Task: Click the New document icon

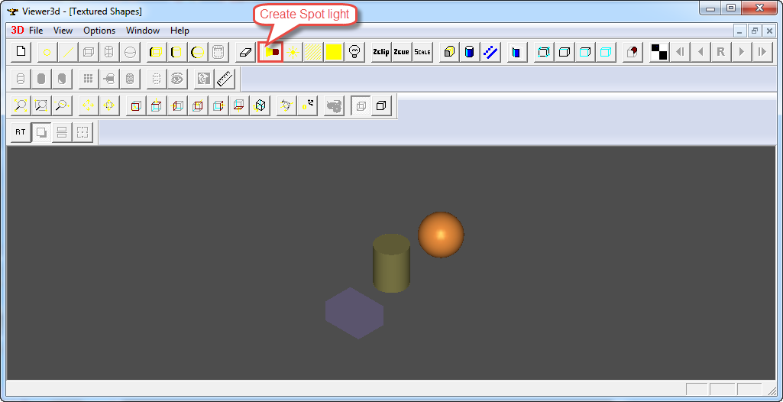Action: [x=21, y=52]
